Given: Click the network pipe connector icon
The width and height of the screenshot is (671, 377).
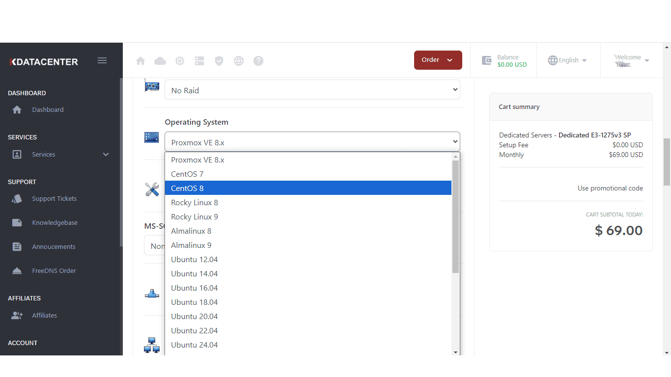Looking at the screenshot, I should coord(152,294).
